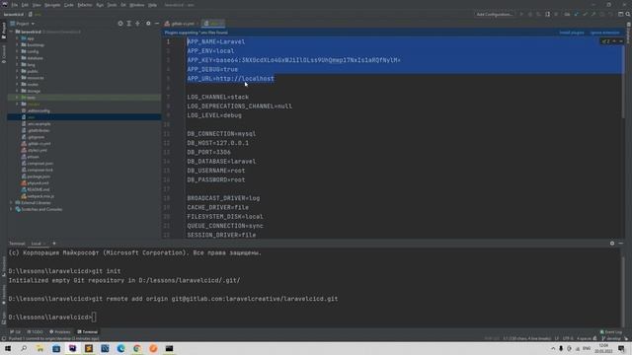Select .env.example file in tree

[x=39, y=124]
